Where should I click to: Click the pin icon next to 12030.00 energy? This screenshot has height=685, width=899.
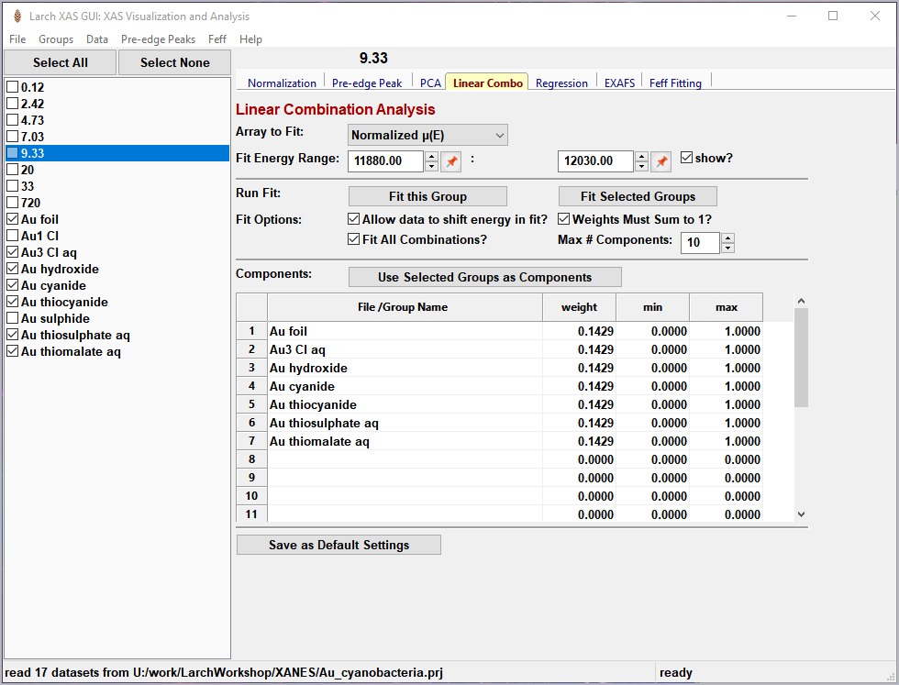click(x=660, y=161)
